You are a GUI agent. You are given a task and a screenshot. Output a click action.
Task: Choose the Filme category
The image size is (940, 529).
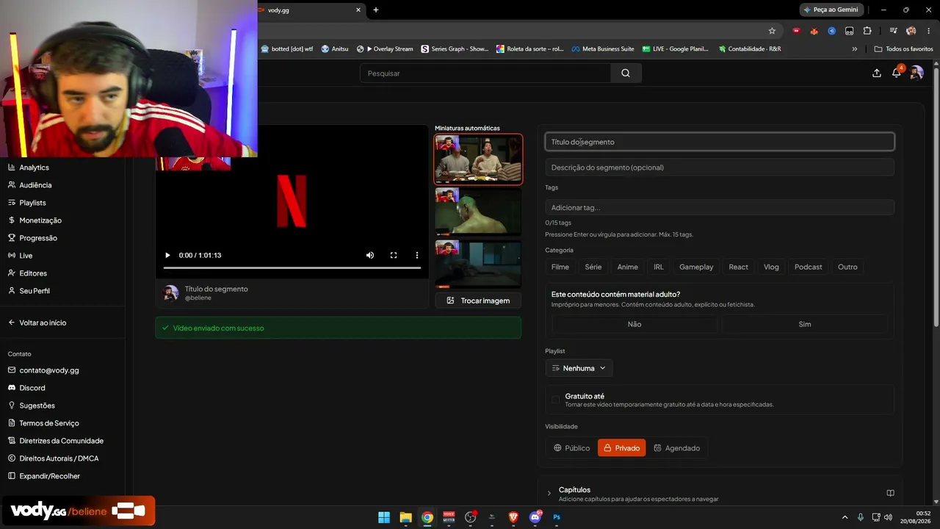click(x=560, y=267)
